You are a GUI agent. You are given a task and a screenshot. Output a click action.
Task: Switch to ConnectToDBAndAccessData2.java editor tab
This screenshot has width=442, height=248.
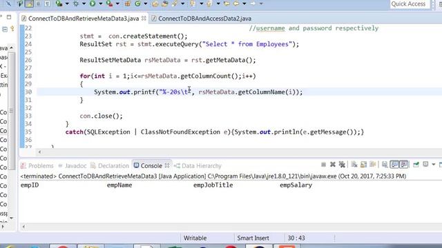click(x=202, y=19)
